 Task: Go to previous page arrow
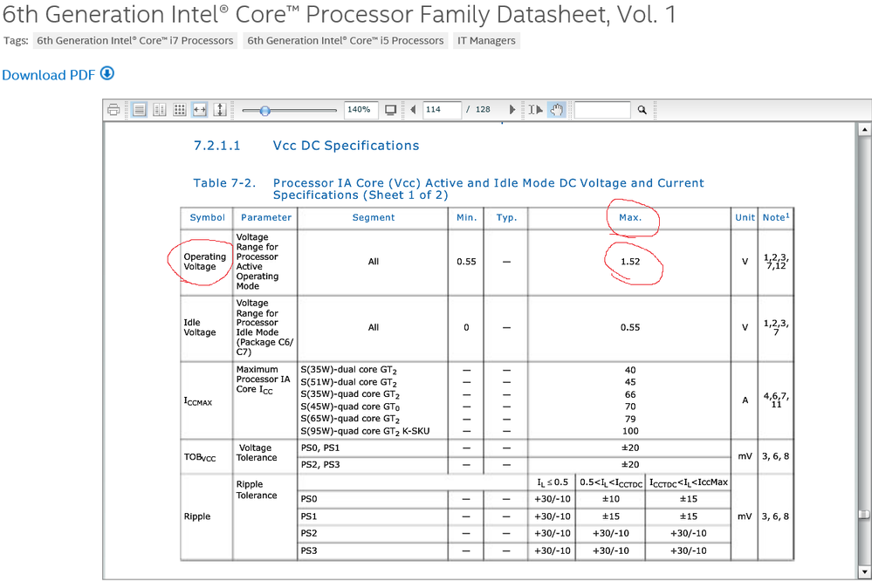tap(413, 110)
